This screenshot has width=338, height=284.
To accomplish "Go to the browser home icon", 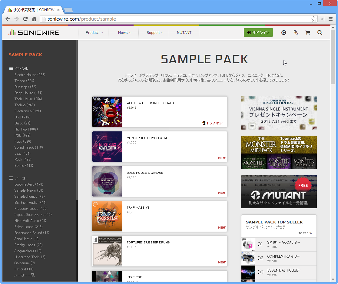I will tap(34, 19).
